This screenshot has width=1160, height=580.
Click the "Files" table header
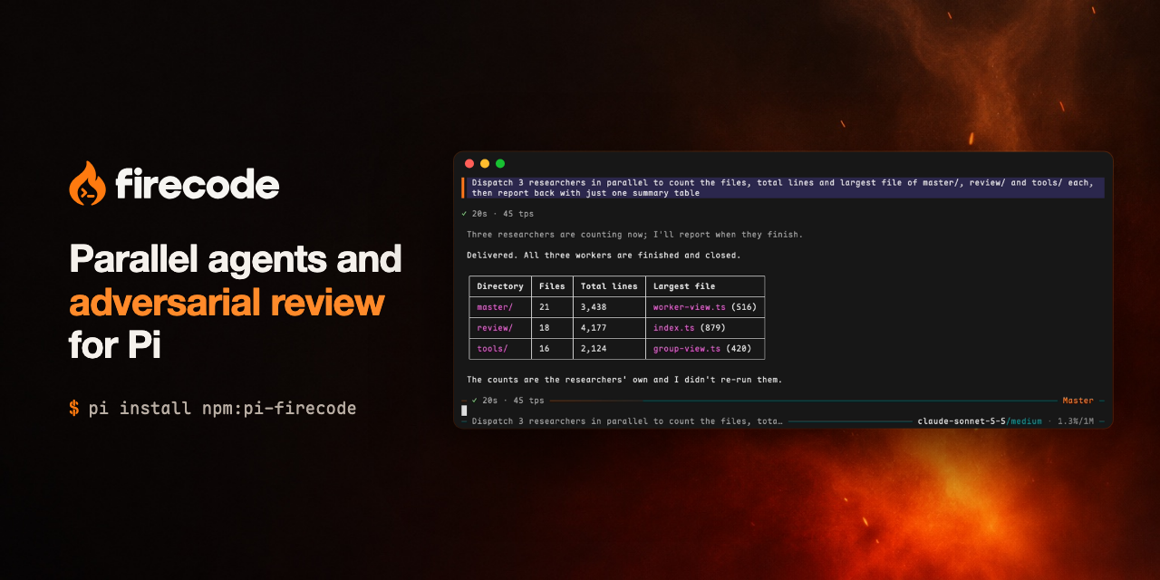tap(552, 286)
